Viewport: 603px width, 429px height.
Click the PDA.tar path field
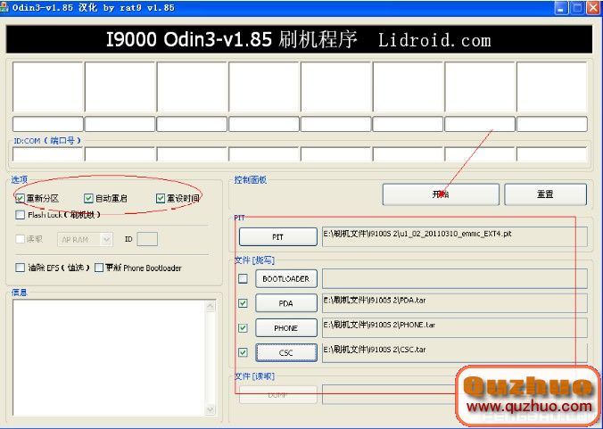pos(455,303)
